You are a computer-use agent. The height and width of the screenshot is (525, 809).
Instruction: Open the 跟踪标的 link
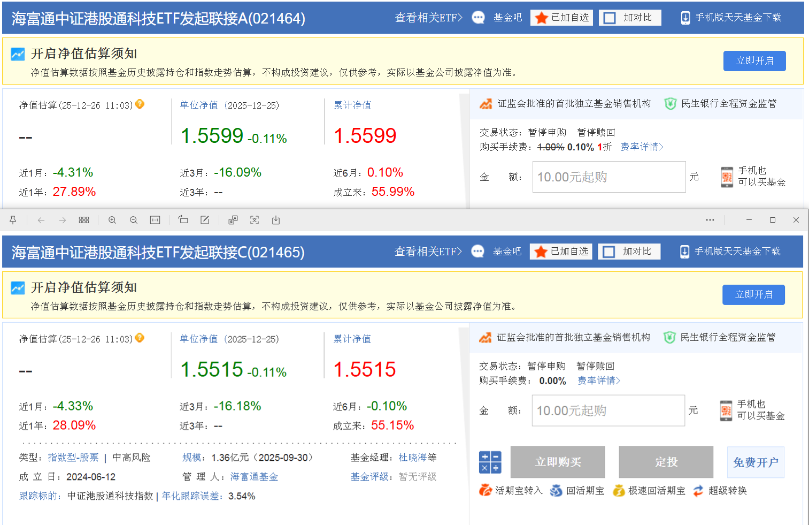click(x=38, y=496)
